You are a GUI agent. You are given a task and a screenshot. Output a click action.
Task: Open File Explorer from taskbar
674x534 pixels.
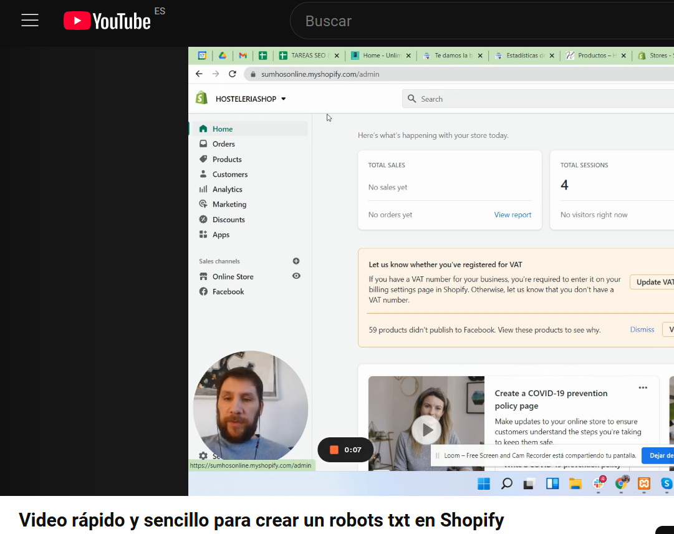point(575,483)
